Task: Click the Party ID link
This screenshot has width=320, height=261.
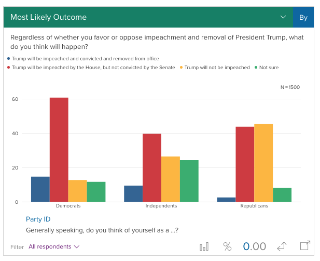Action: (x=38, y=219)
